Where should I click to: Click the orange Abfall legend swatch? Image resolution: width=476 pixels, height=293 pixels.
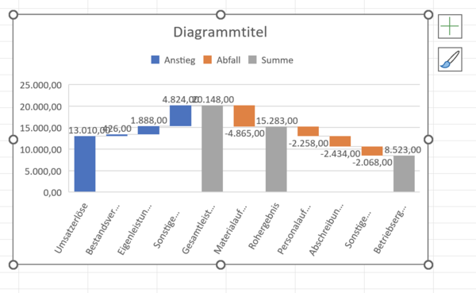coord(207,60)
